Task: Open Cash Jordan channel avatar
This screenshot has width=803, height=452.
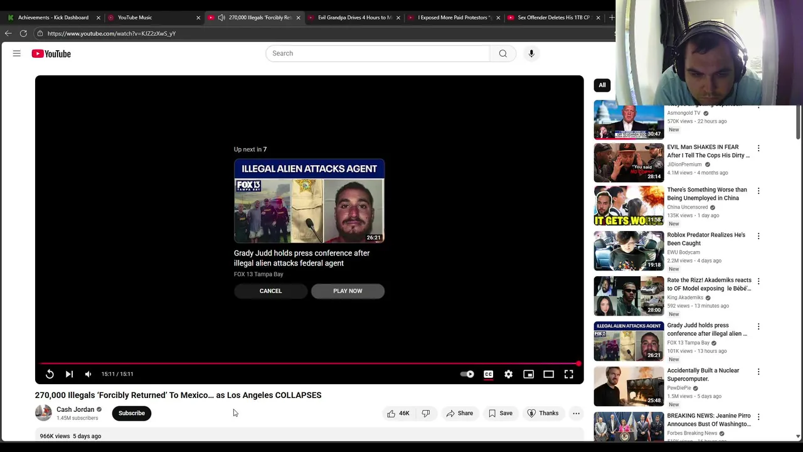Action: point(43,412)
